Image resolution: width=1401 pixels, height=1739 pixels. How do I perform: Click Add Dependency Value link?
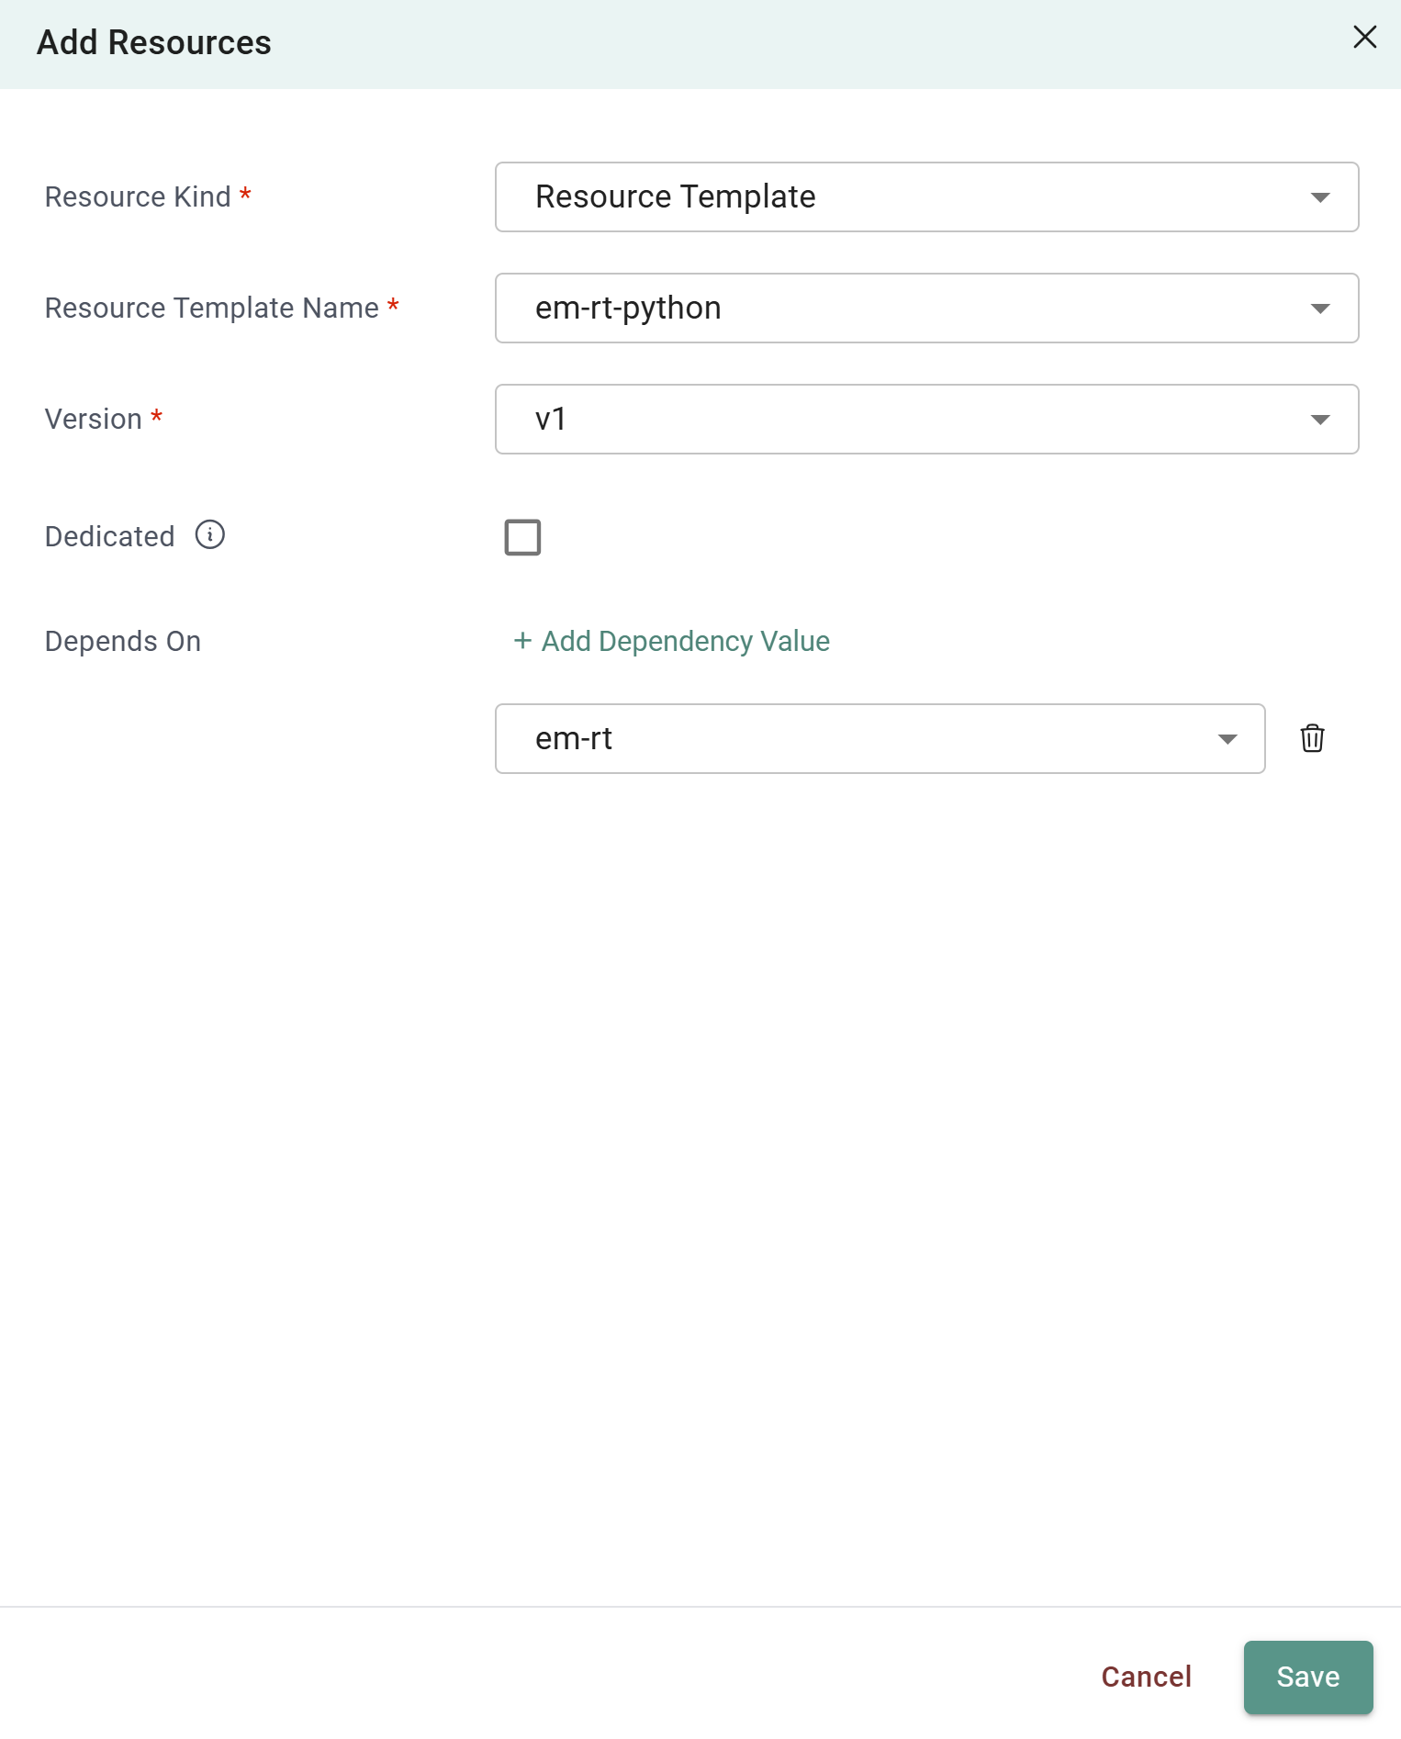coord(685,641)
